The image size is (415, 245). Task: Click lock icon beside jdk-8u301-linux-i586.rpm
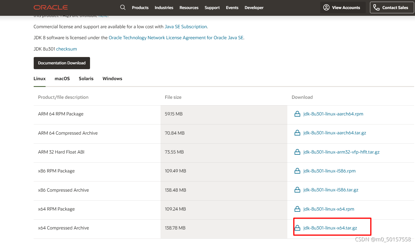pos(297,171)
